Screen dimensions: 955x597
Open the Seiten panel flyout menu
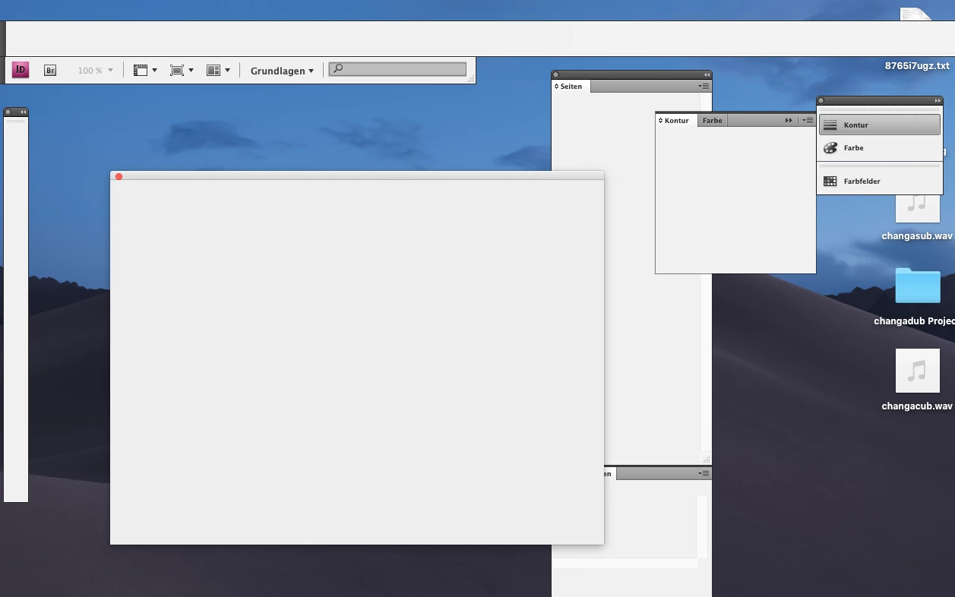pos(704,86)
